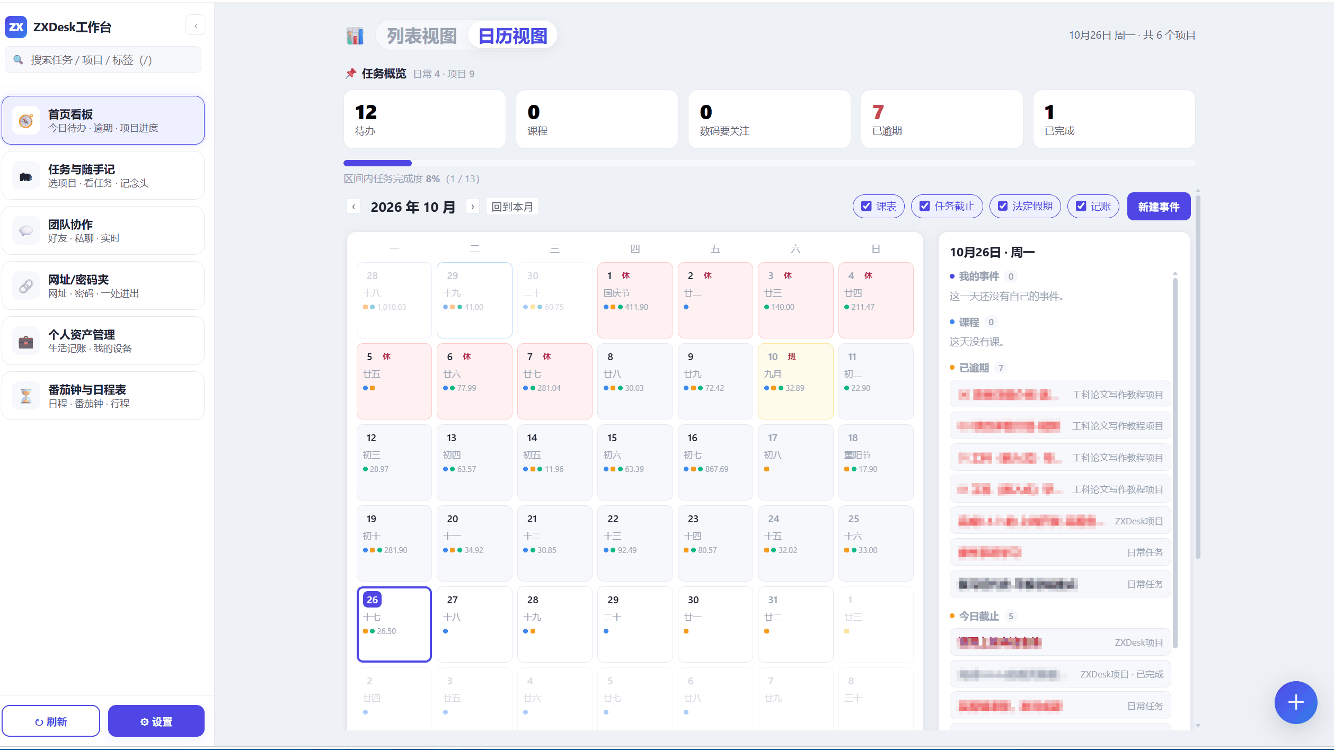Viewport: 1334px width, 750px height.
Task: Click the task completion progress bar
Action: click(x=769, y=163)
